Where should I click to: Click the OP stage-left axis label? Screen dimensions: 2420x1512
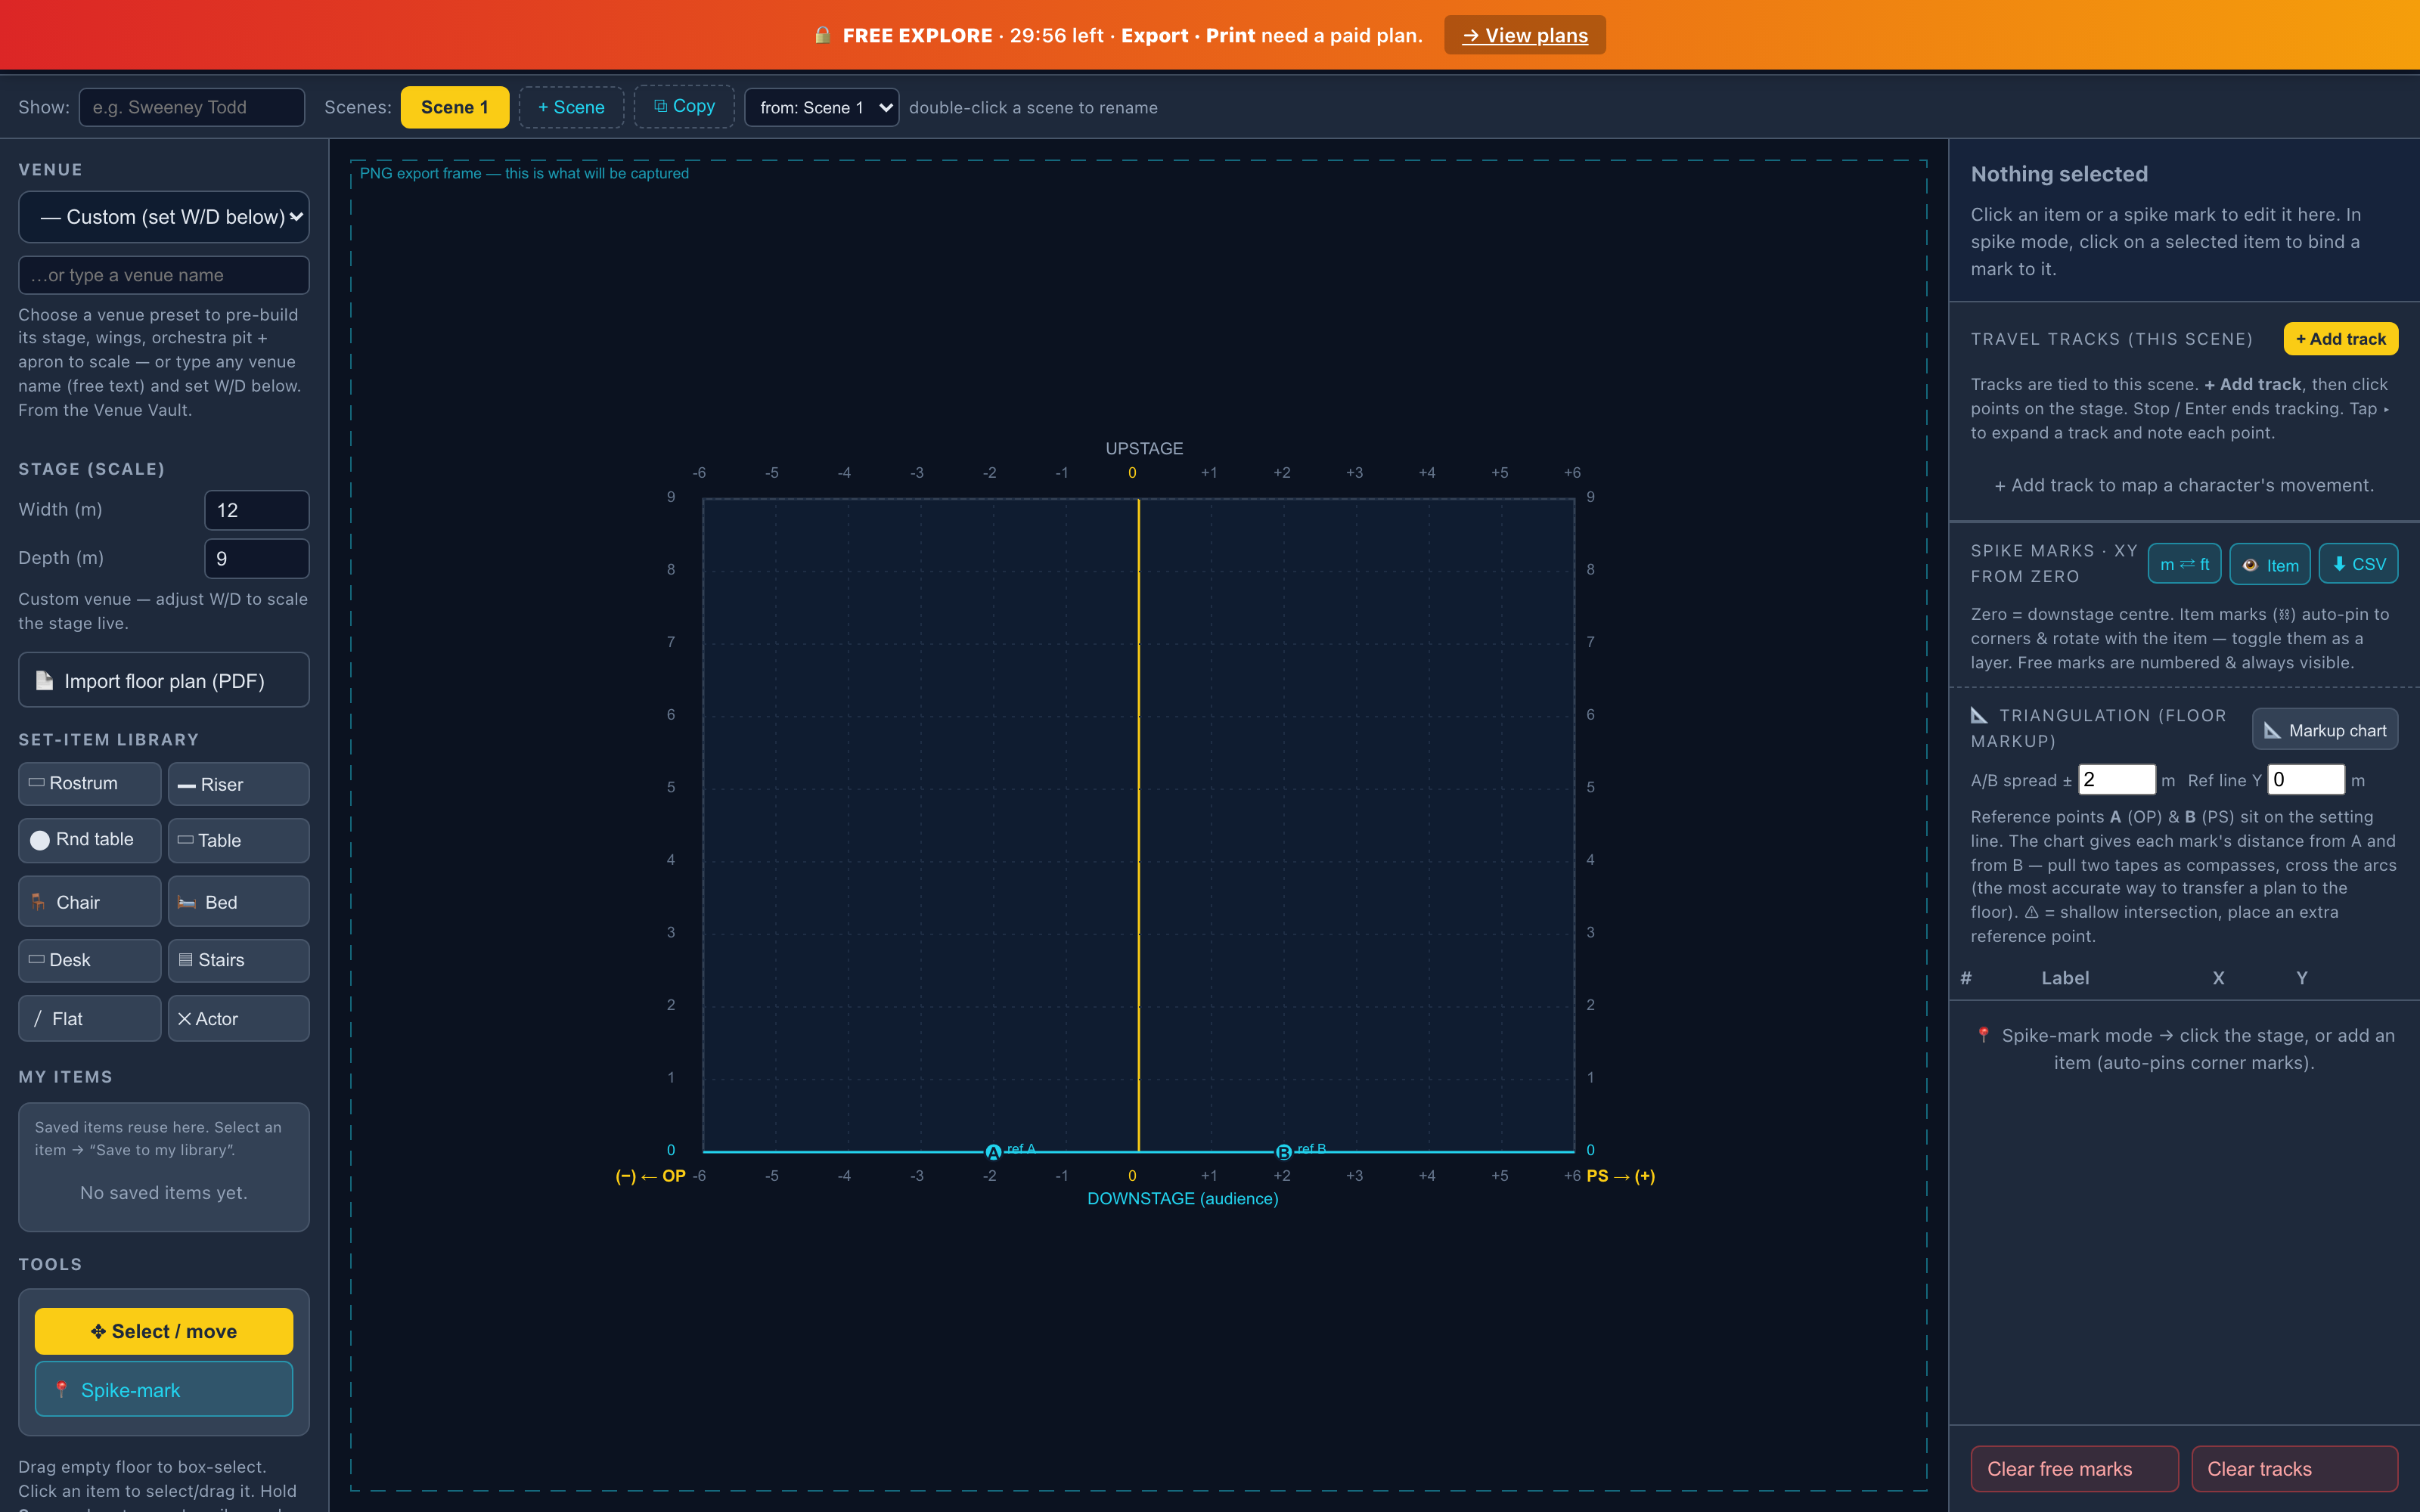coord(651,1176)
